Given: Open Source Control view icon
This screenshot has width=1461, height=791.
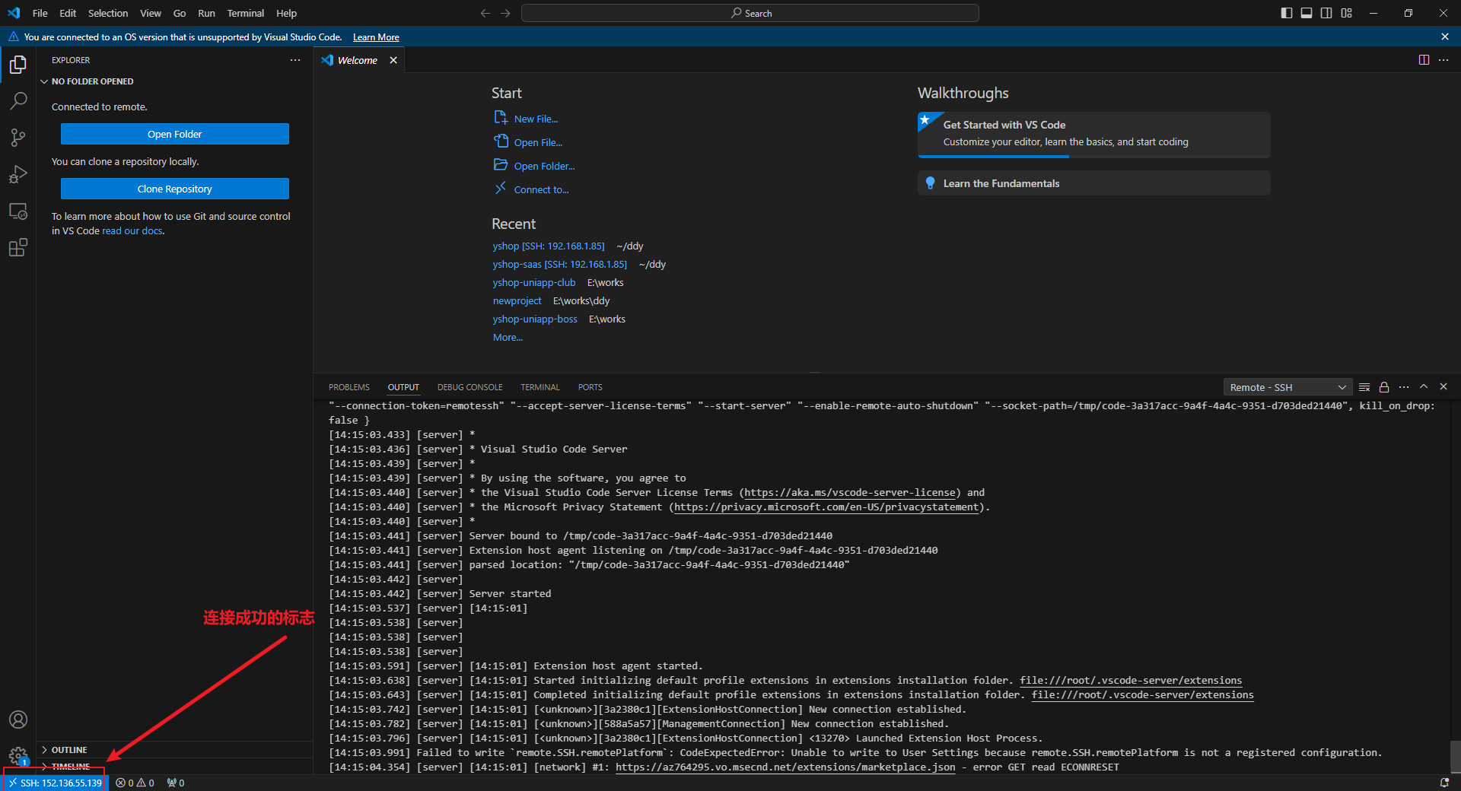Looking at the screenshot, I should click(18, 138).
